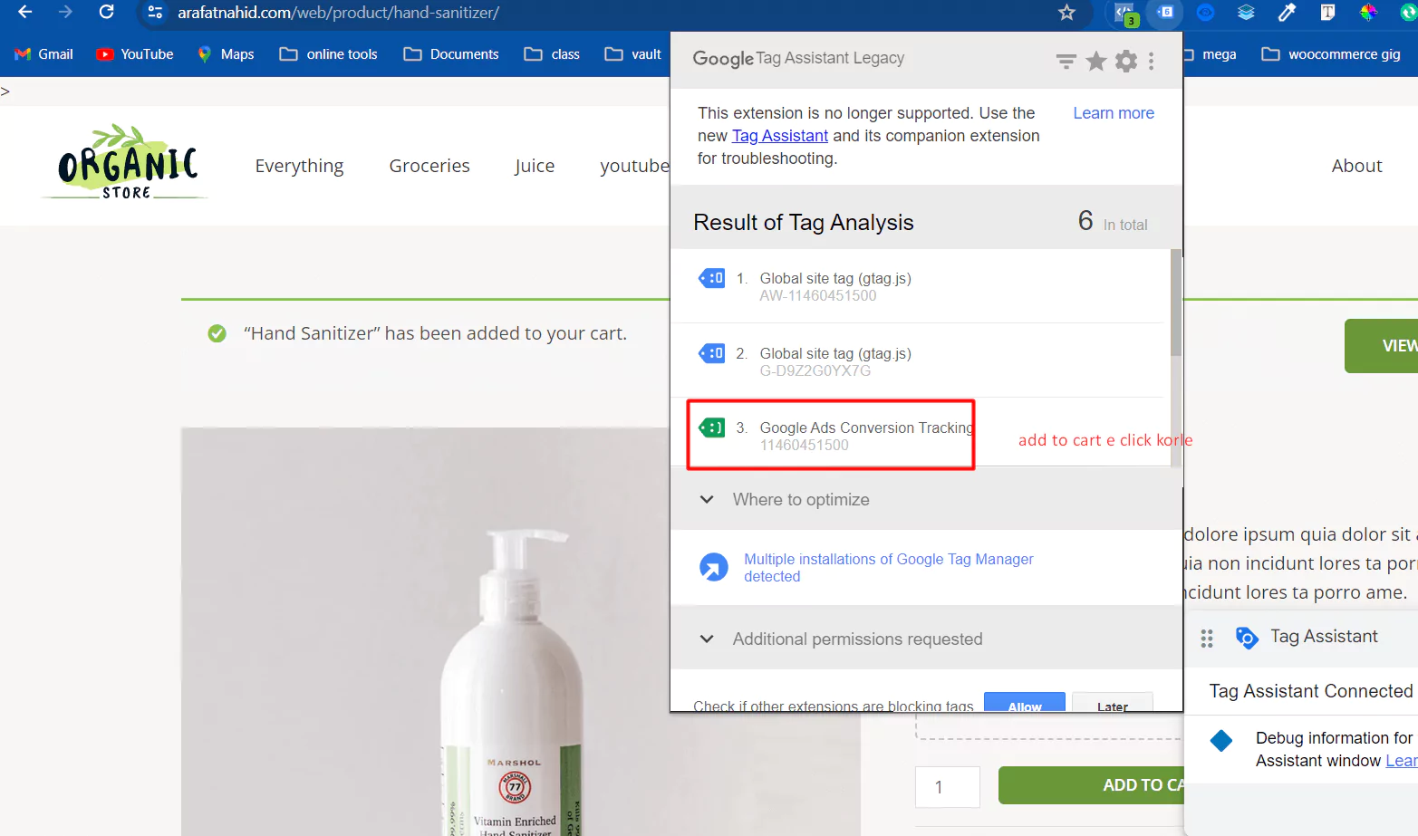Click the star icon in Tag Assistant header
Viewport: 1418px width, 836px height.
[1096, 61]
